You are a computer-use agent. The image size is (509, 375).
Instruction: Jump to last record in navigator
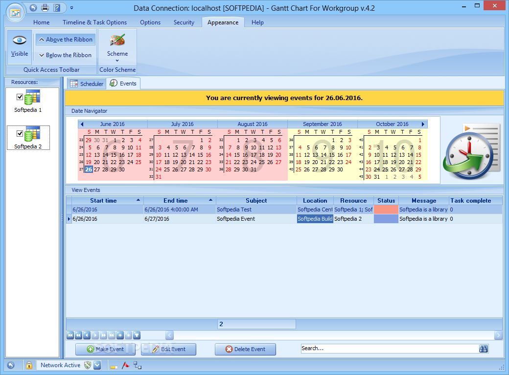[112, 335]
